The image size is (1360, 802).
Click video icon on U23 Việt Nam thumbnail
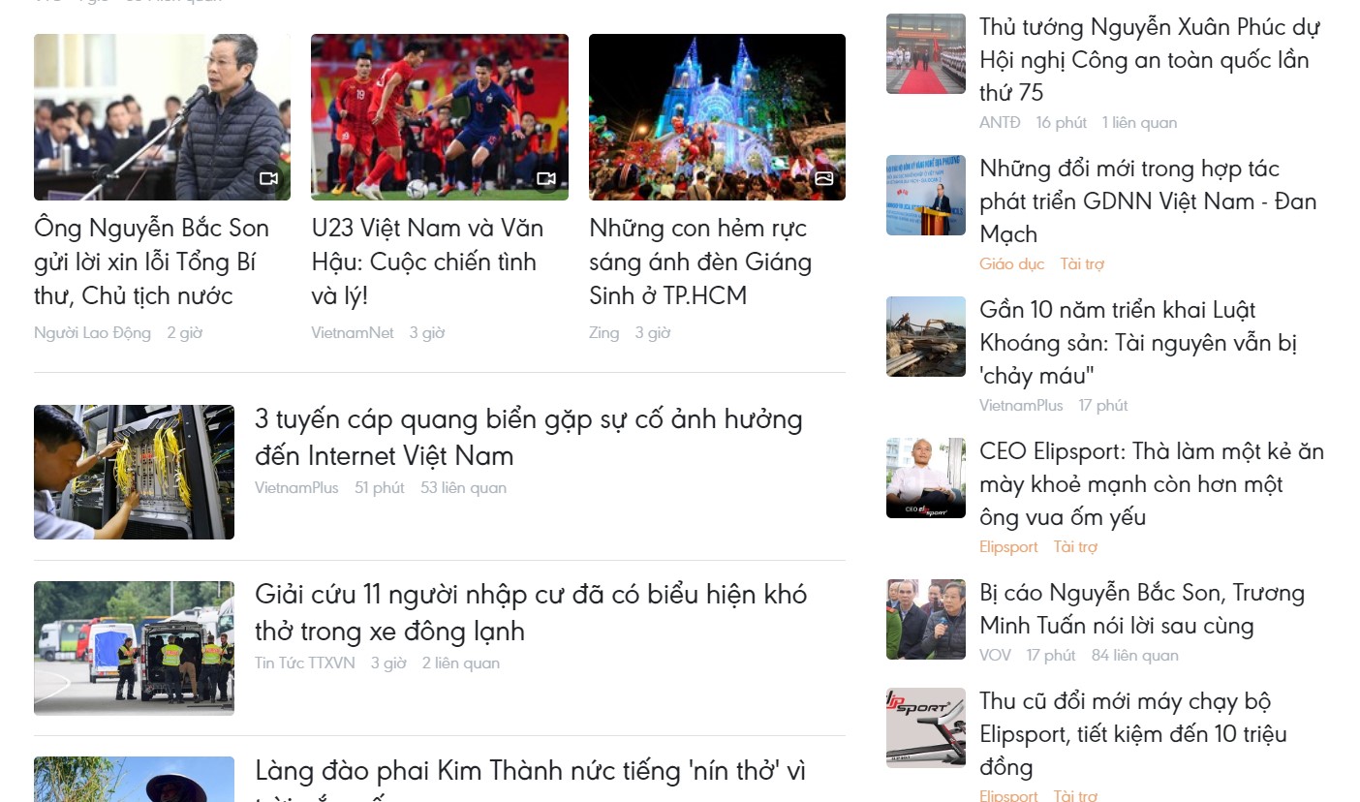(546, 179)
